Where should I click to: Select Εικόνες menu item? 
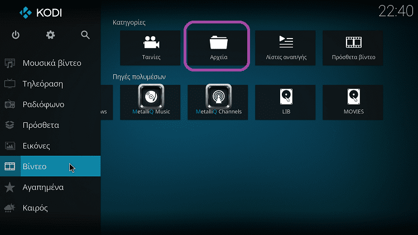pyautogui.click(x=50, y=146)
